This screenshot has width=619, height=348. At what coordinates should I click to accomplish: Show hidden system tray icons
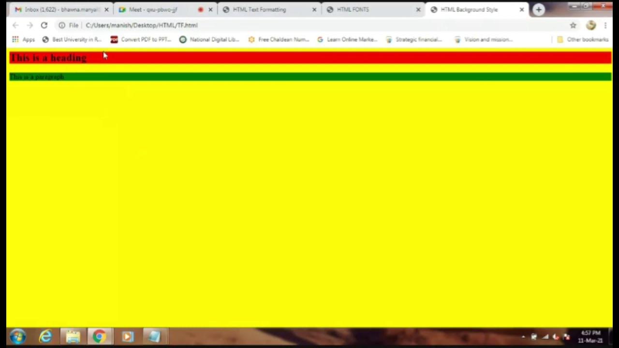point(523,337)
